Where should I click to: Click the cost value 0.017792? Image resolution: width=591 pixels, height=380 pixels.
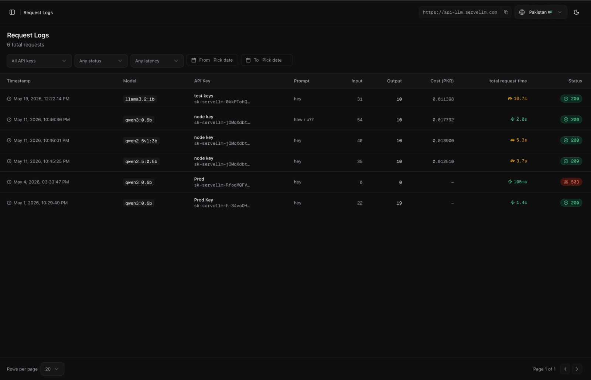(443, 120)
